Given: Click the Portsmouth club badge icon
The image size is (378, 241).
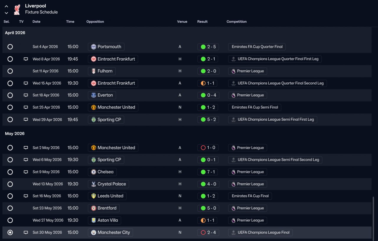Looking at the screenshot, I should click(x=94, y=47).
